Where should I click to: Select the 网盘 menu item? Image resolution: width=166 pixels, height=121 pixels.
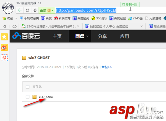[80, 36]
